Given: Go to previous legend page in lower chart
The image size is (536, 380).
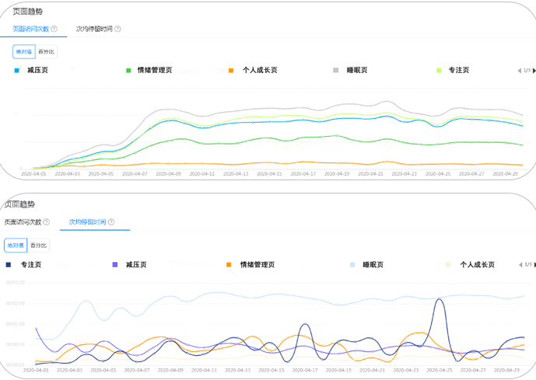Looking at the screenshot, I should click(520, 265).
